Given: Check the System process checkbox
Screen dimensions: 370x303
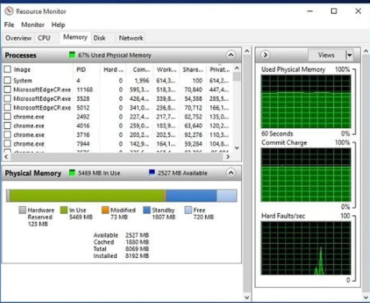Looking at the screenshot, I should tap(7, 80).
